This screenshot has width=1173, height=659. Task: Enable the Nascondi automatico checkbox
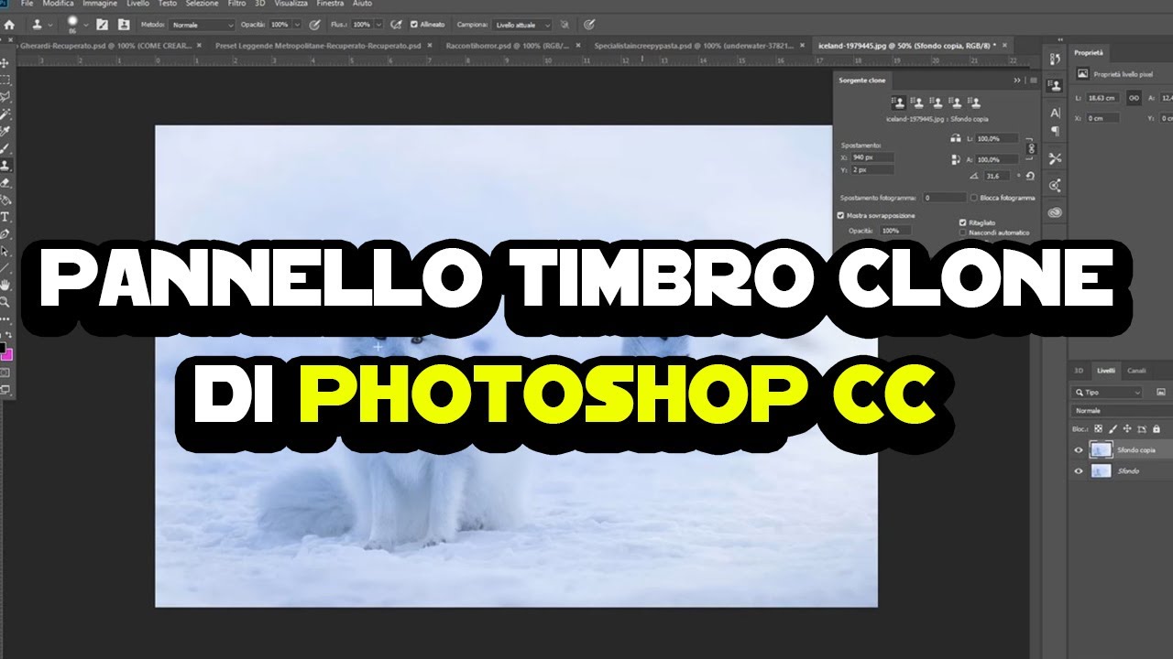tap(962, 232)
